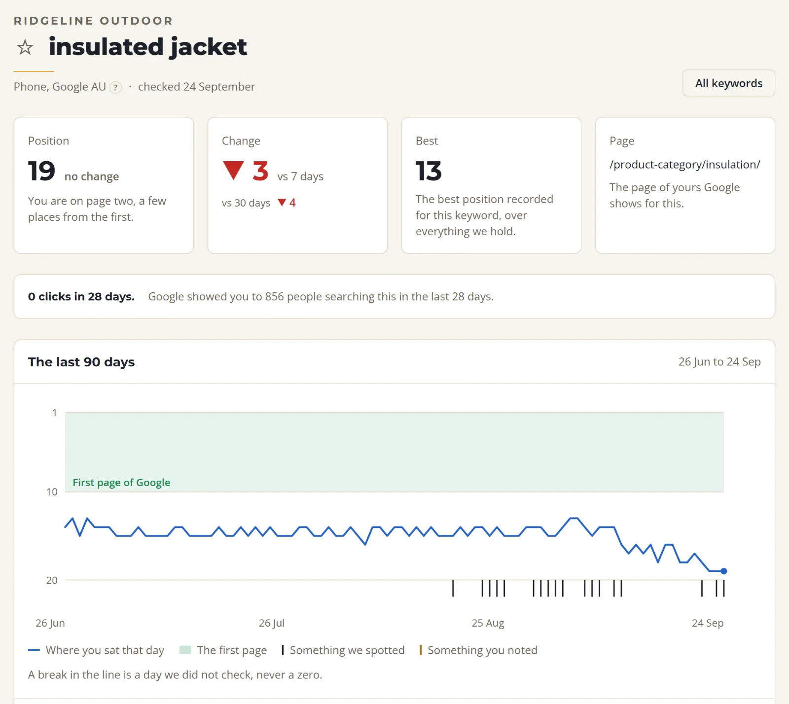The image size is (789, 704).
Task: Click the "Position" card title
Action: click(48, 141)
